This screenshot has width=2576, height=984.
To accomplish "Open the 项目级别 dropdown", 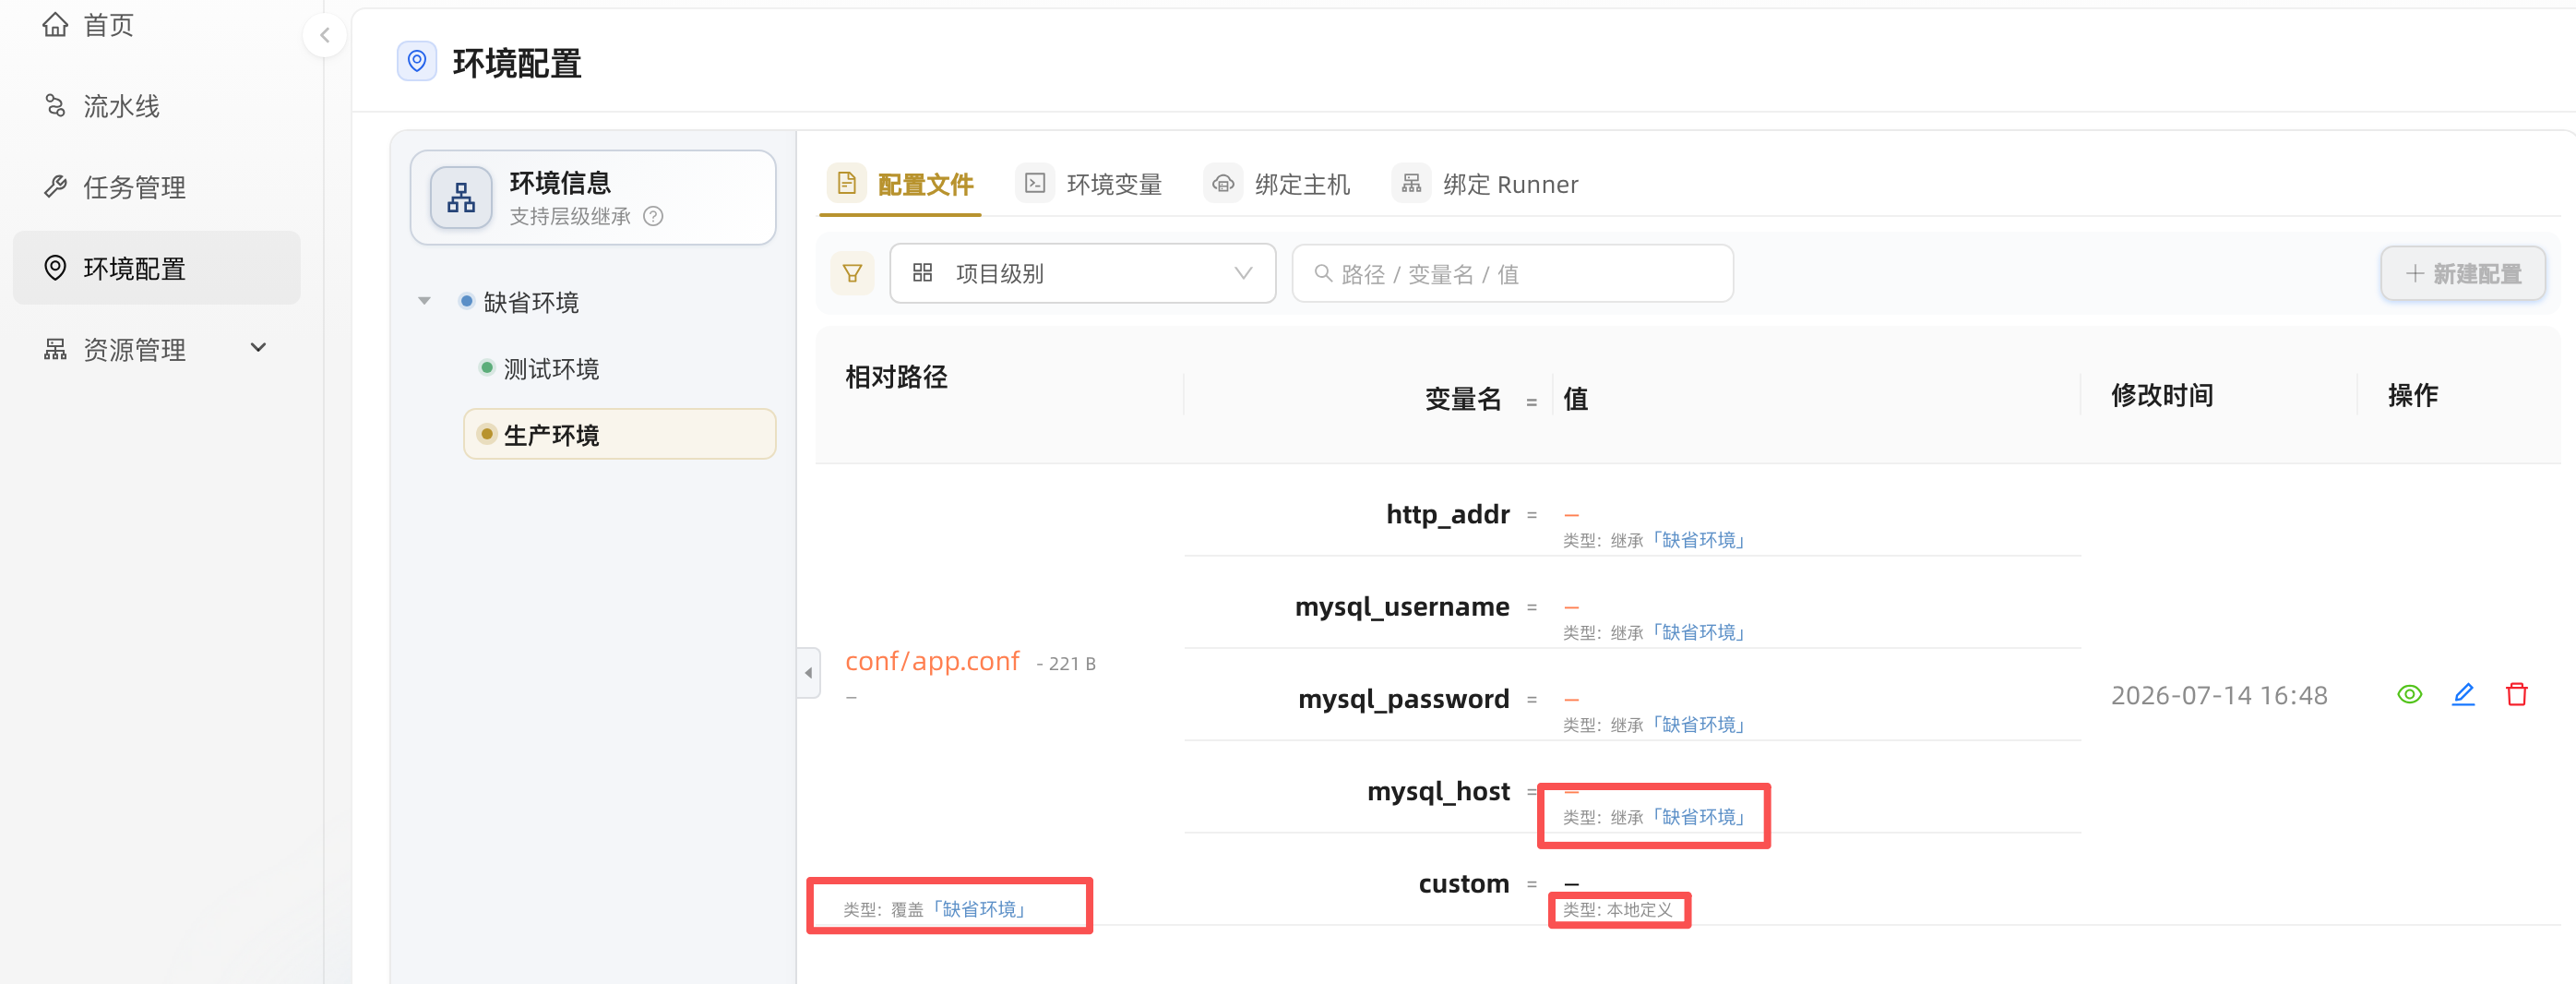I will 1082,273.
